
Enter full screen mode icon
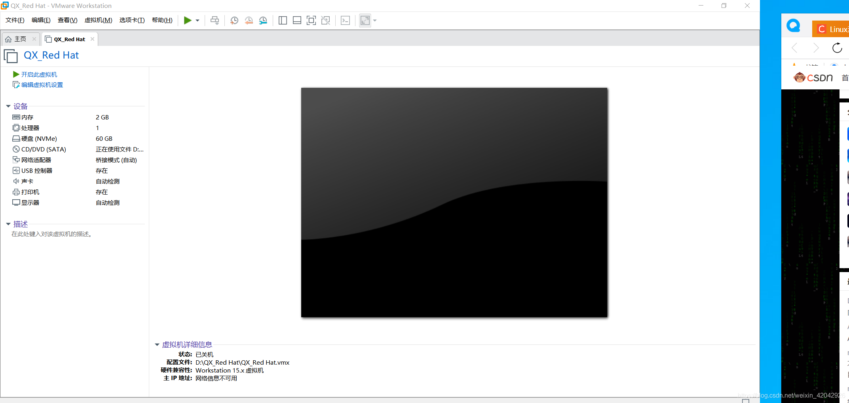311,21
